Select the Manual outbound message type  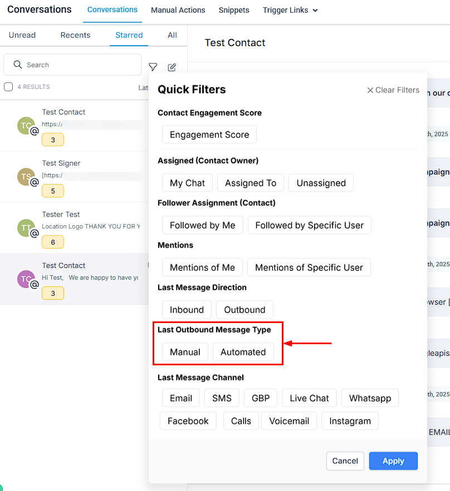click(x=185, y=352)
